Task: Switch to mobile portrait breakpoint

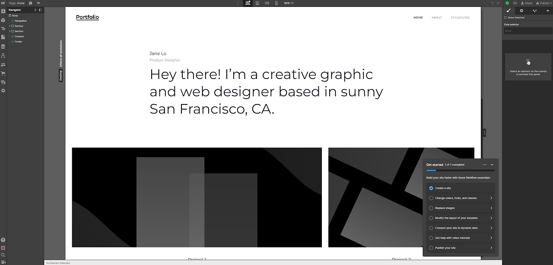Action: [x=276, y=3]
